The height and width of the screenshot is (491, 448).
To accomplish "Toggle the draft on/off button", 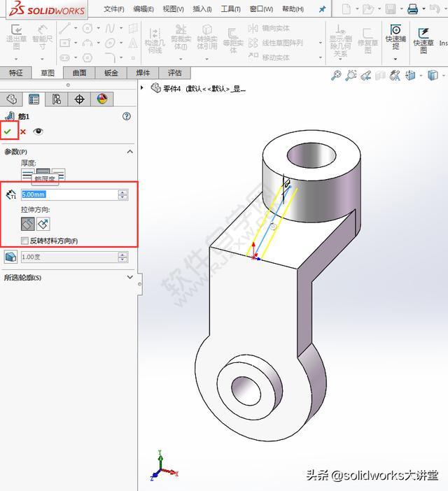I will click(11, 257).
